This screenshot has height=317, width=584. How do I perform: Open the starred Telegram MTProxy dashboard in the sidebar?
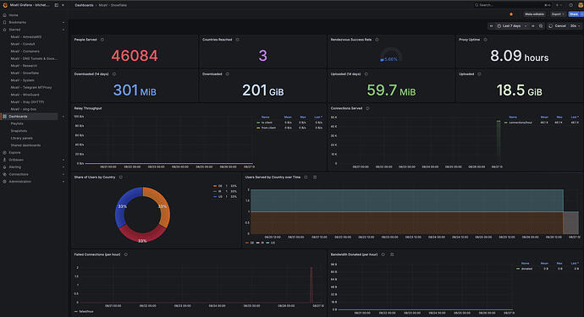tap(31, 87)
